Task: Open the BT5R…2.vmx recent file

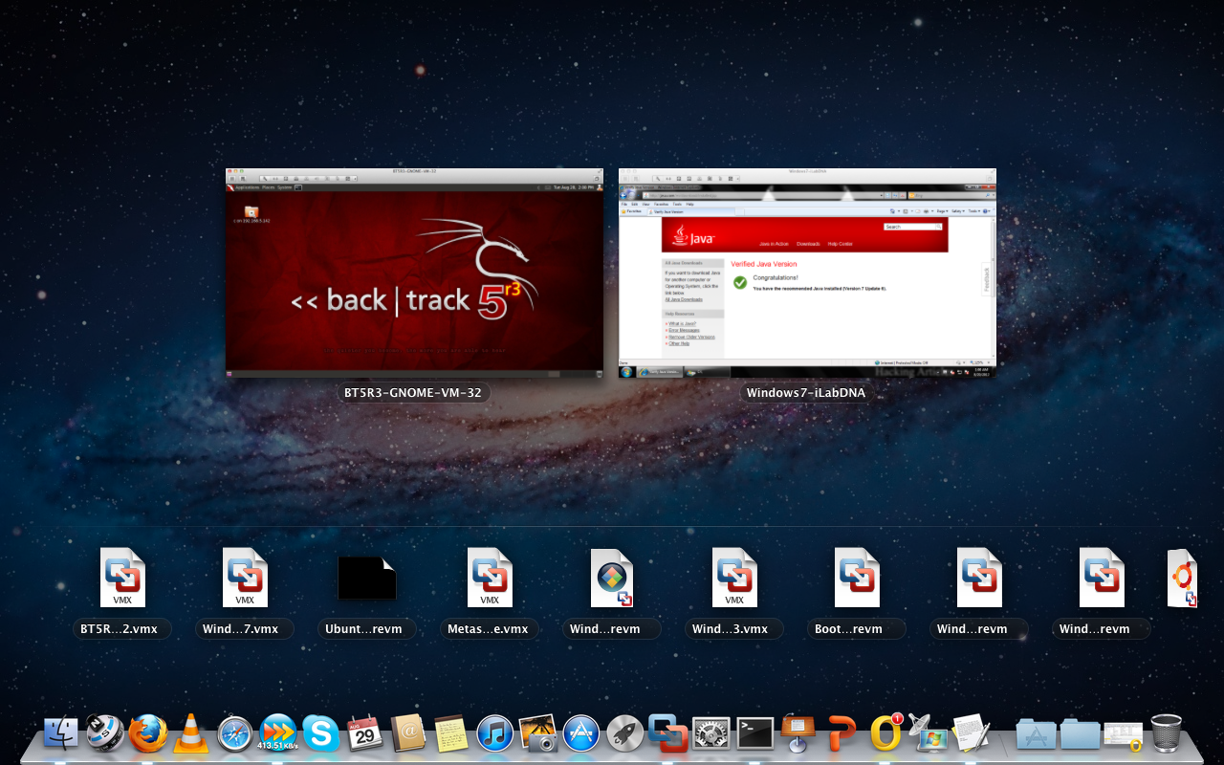Action: 122,578
